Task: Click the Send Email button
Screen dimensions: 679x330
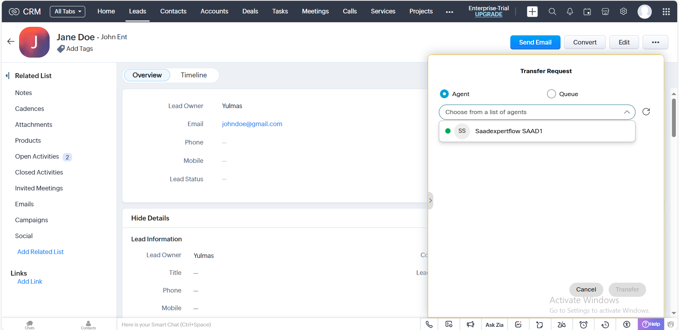Action: point(535,42)
